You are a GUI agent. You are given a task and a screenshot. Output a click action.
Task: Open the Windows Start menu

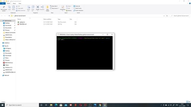click(x=2, y=105)
